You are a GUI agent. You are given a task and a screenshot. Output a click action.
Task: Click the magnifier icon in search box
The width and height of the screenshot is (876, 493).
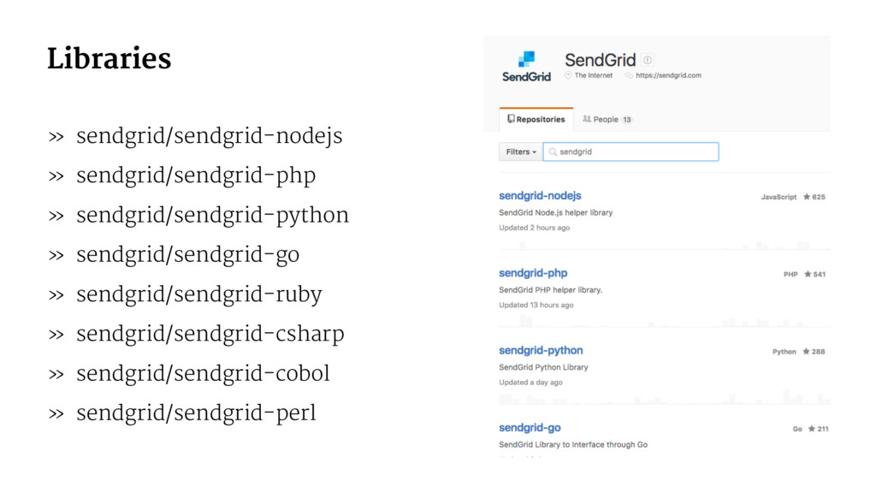point(553,152)
